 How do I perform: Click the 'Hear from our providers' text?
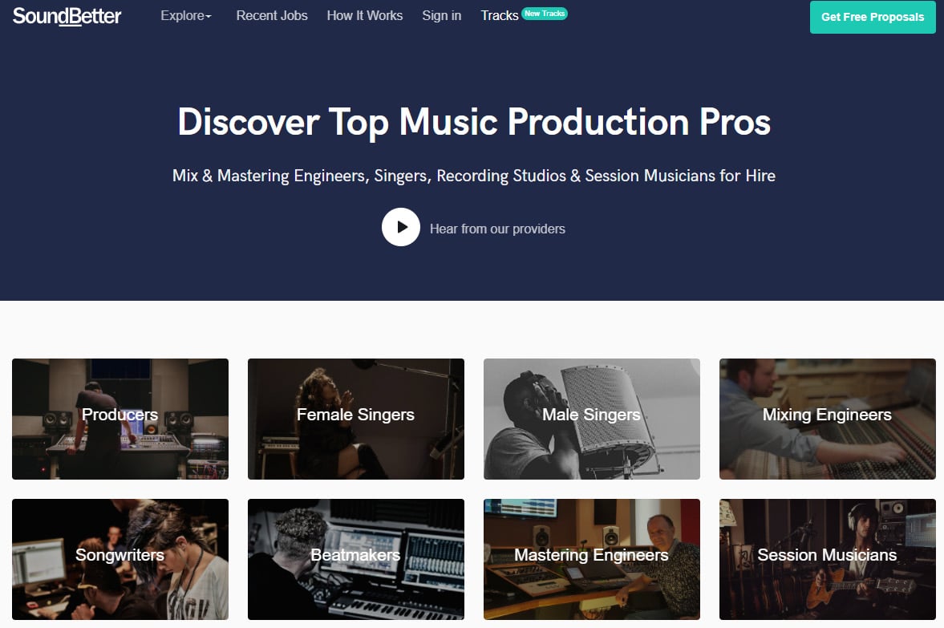497,229
